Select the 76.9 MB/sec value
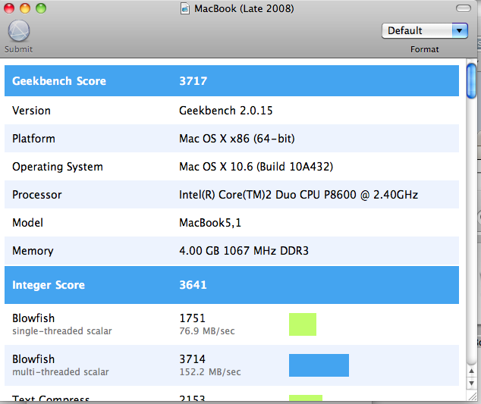Screen dimensions: 481x404 [x=207, y=331]
